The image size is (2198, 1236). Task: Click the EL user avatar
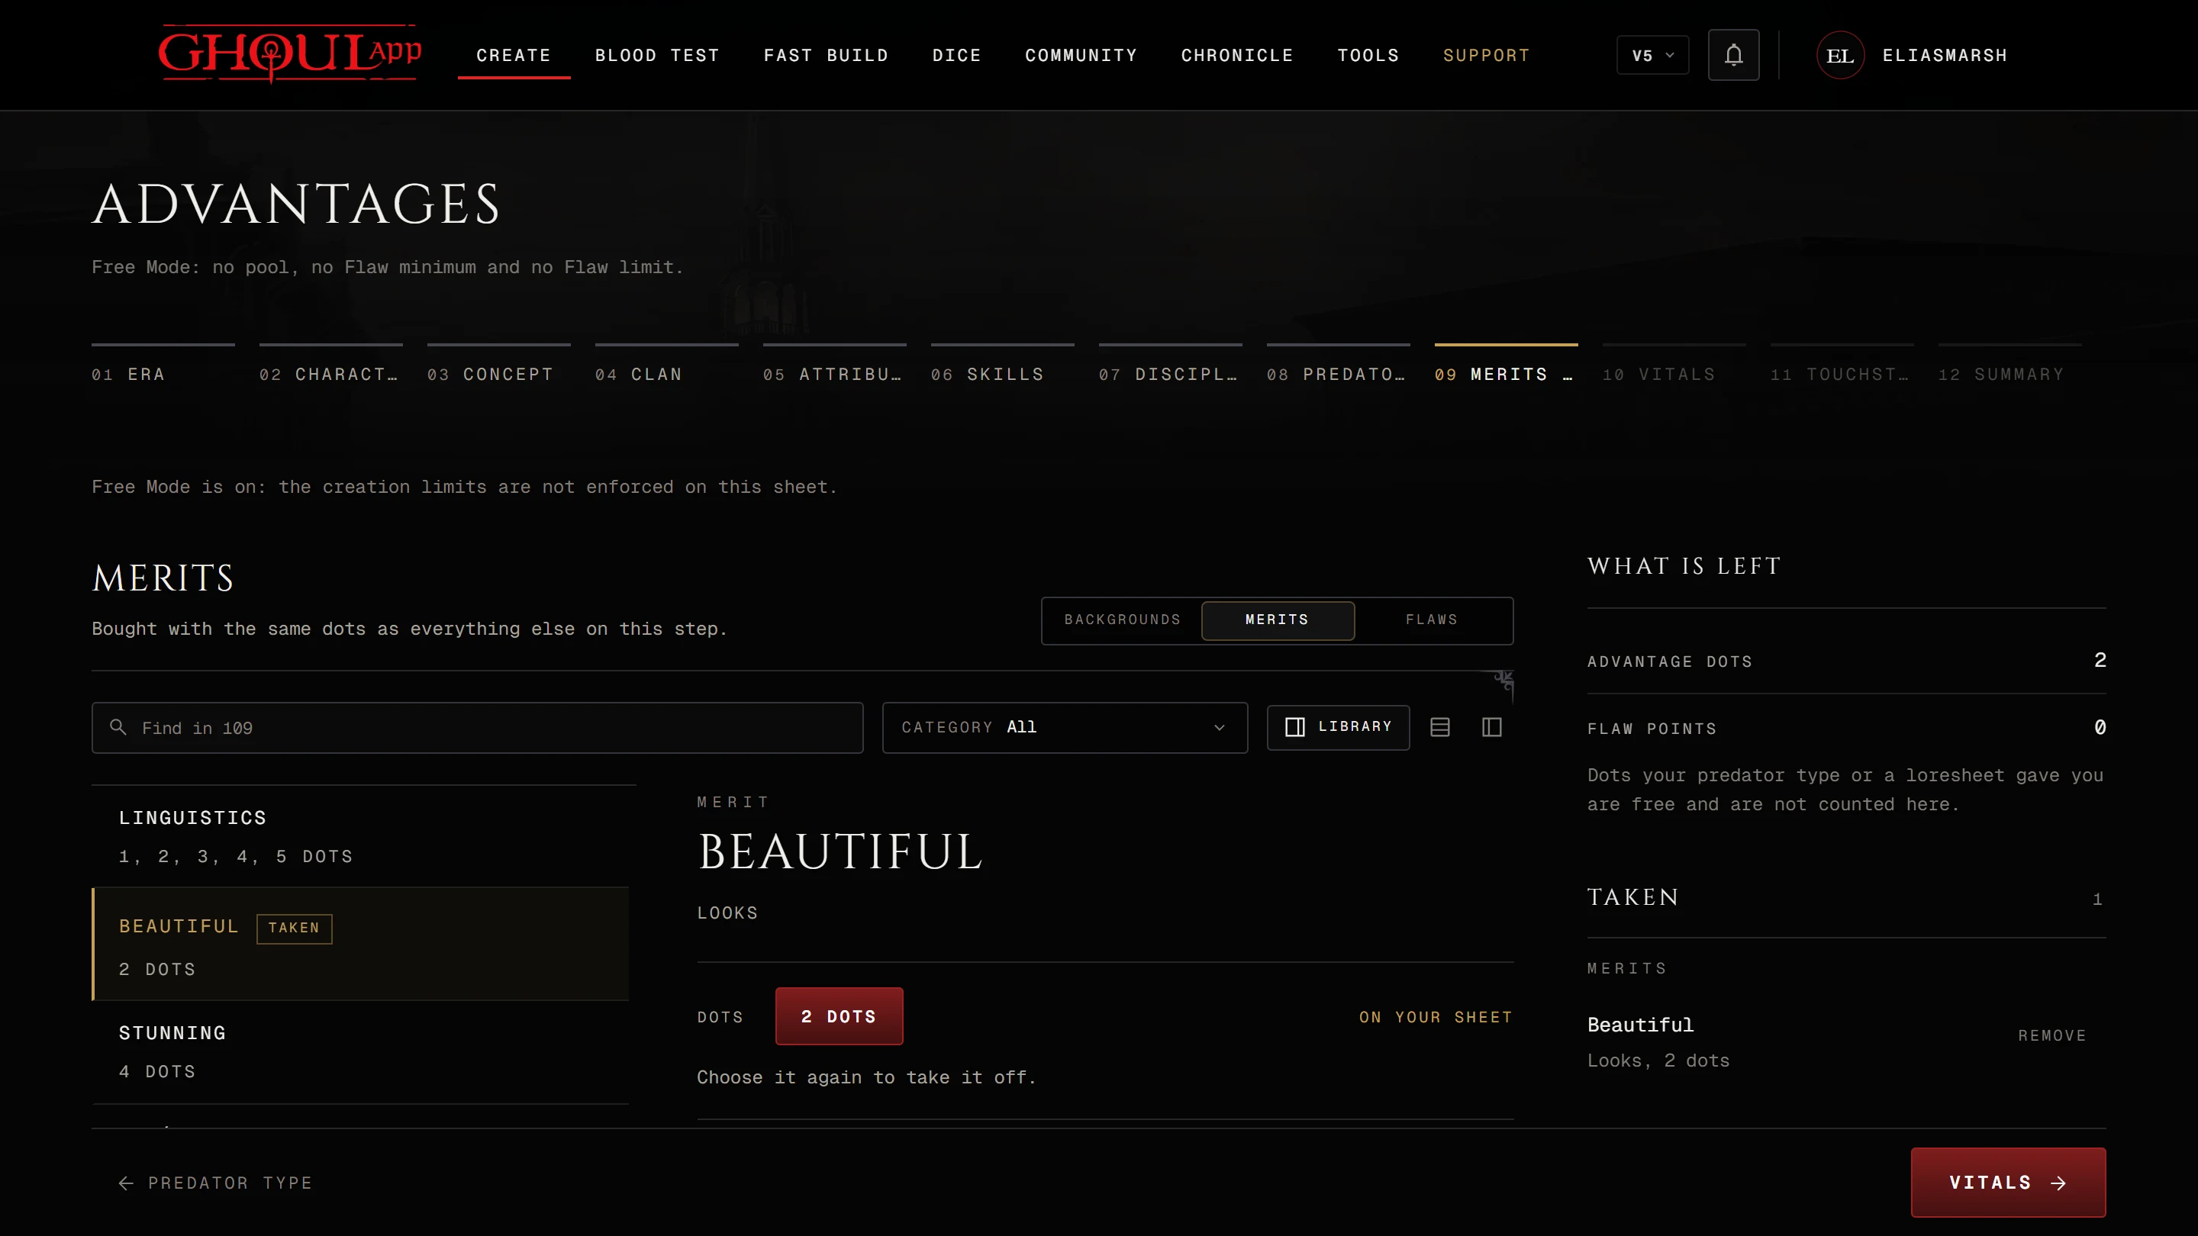[1841, 56]
